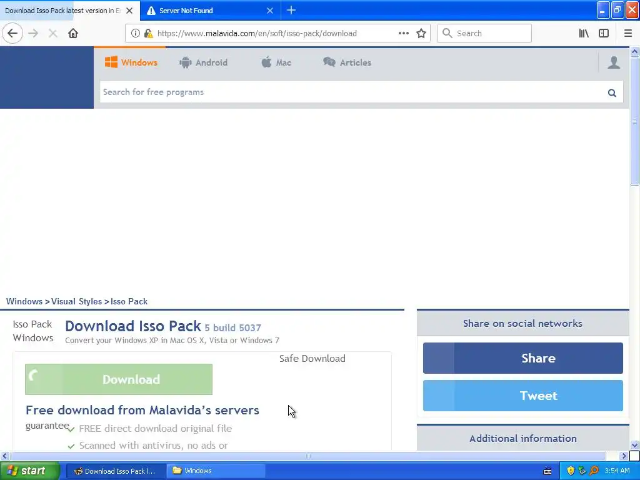Click the on-screen keyboard tray icon
This screenshot has width=640, height=480.
(x=547, y=471)
